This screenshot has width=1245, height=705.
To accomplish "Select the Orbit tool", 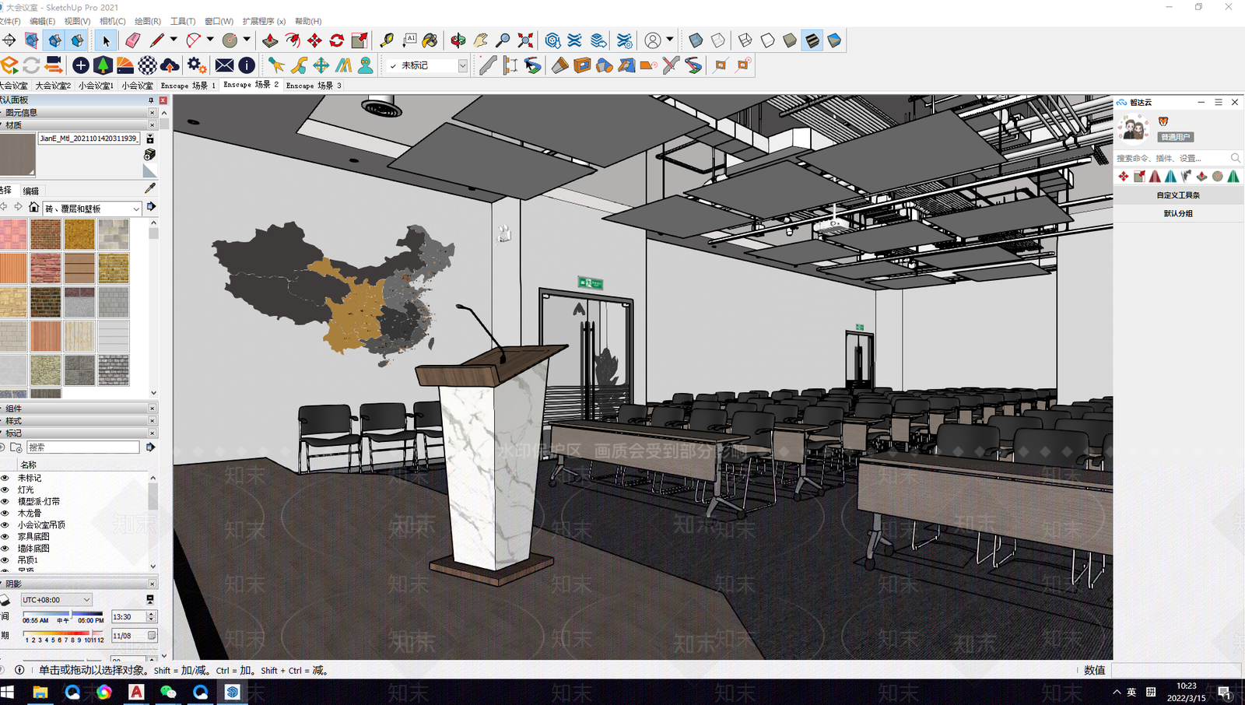I will coord(458,40).
